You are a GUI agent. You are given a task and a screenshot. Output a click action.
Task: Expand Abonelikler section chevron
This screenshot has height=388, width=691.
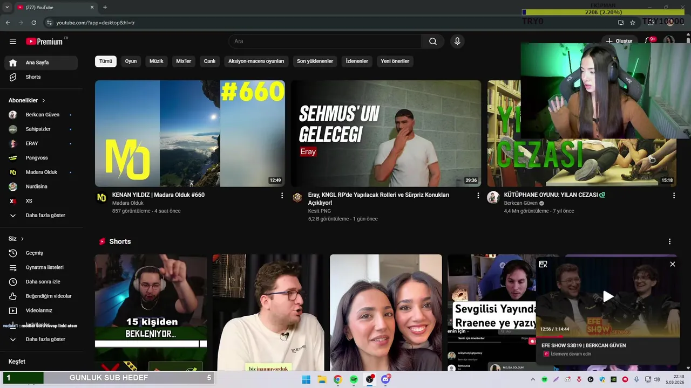tap(44, 101)
